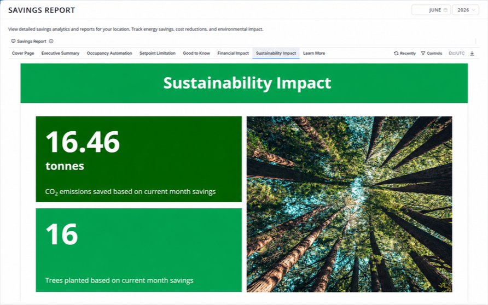Click the Trees planted caption text

tap(119, 280)
